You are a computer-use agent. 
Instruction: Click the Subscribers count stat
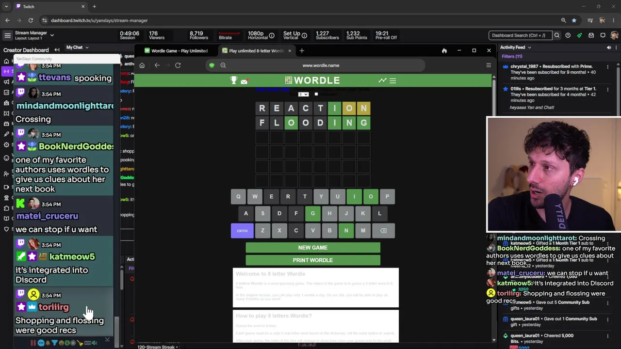(x=327, y=35)
